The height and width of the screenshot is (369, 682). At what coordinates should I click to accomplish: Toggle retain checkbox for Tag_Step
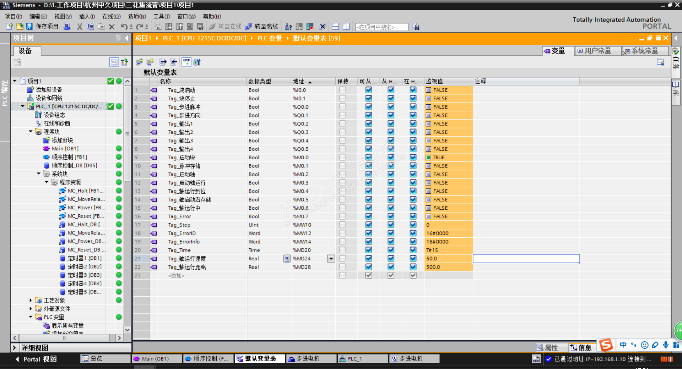pyautogui.click(x=342, y=225)
